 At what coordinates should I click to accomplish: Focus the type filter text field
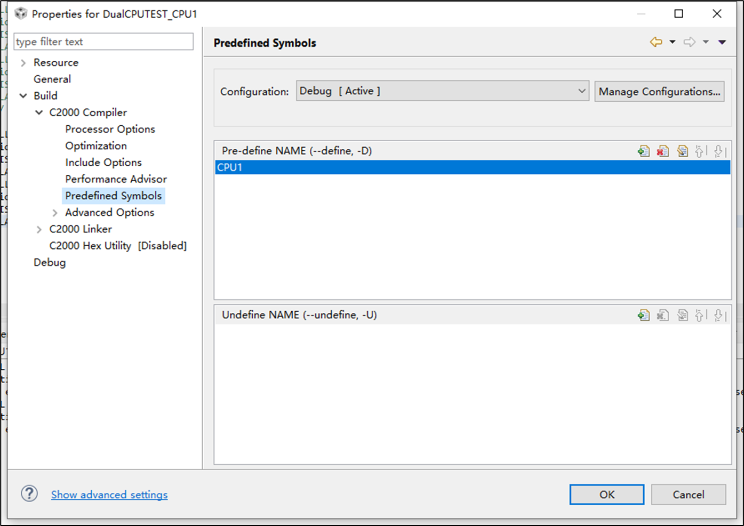tap(103, 42)
